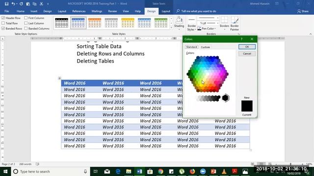Image resolution: width=314 pixels, height=176 pixels.
Task: Click the taskbar Type here to search box
Action: [51, 172]
